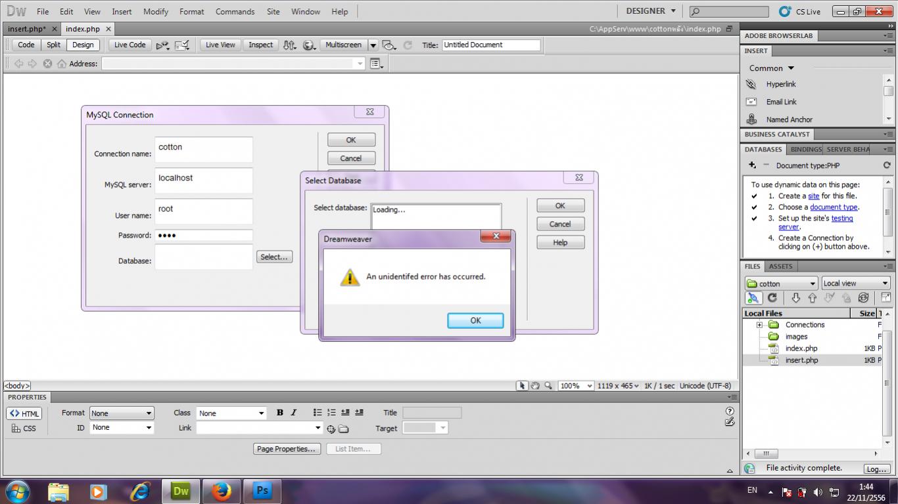Open the Class dropdown in Properties
This screenshot has width=898, height=504.
pos(231,413)
